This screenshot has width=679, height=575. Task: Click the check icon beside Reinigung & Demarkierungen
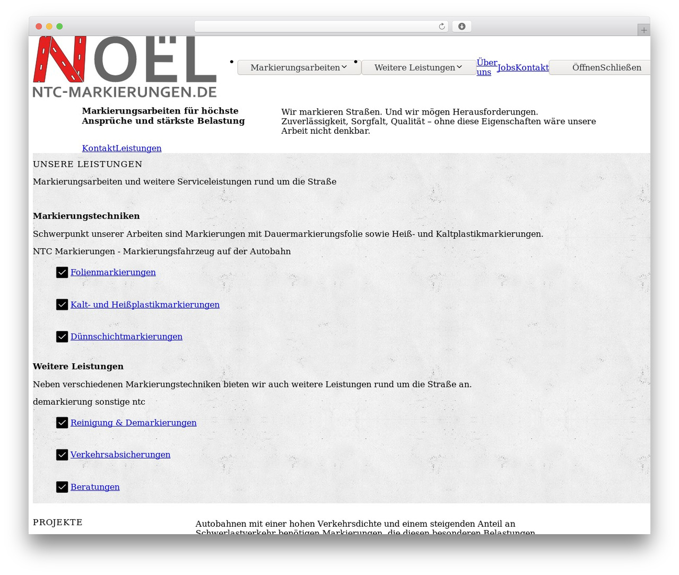pos(62,423)
